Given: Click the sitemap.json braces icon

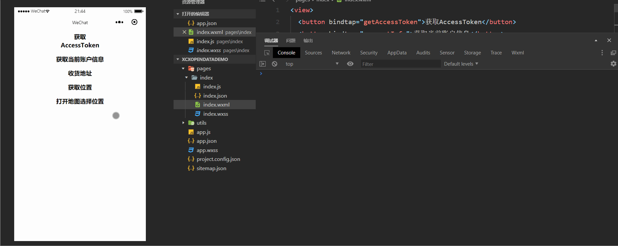Looking at the screenshot, I should (x=191, y=168).
